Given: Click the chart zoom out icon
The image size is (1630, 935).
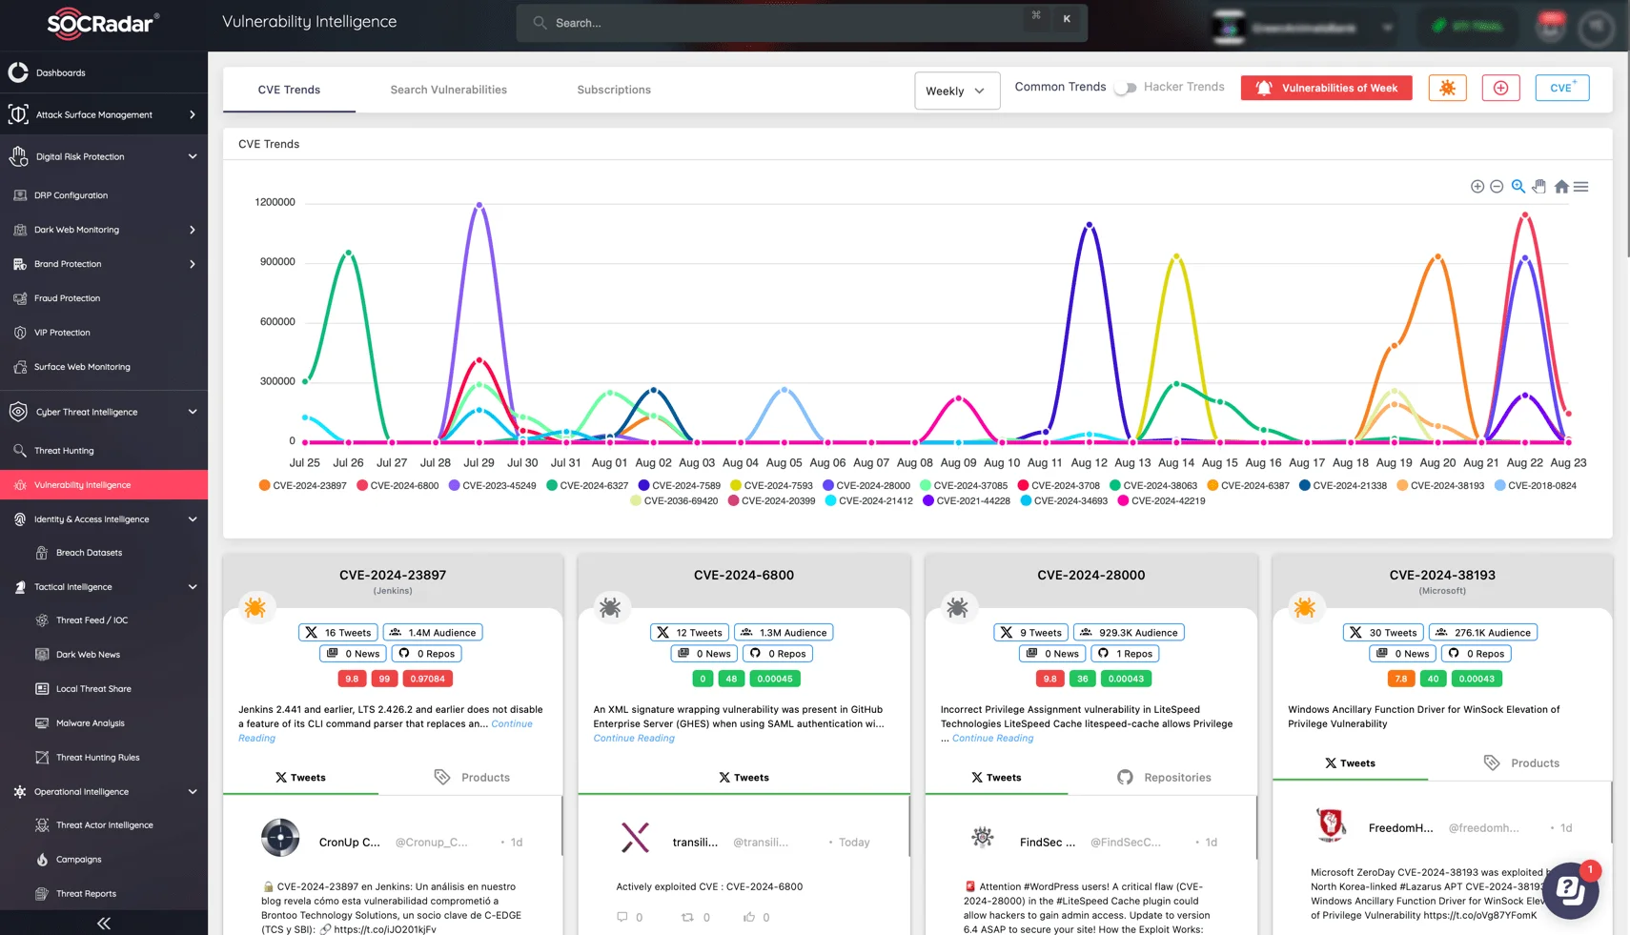Looking at the screenshot, I should click(x=1497, y=187).
